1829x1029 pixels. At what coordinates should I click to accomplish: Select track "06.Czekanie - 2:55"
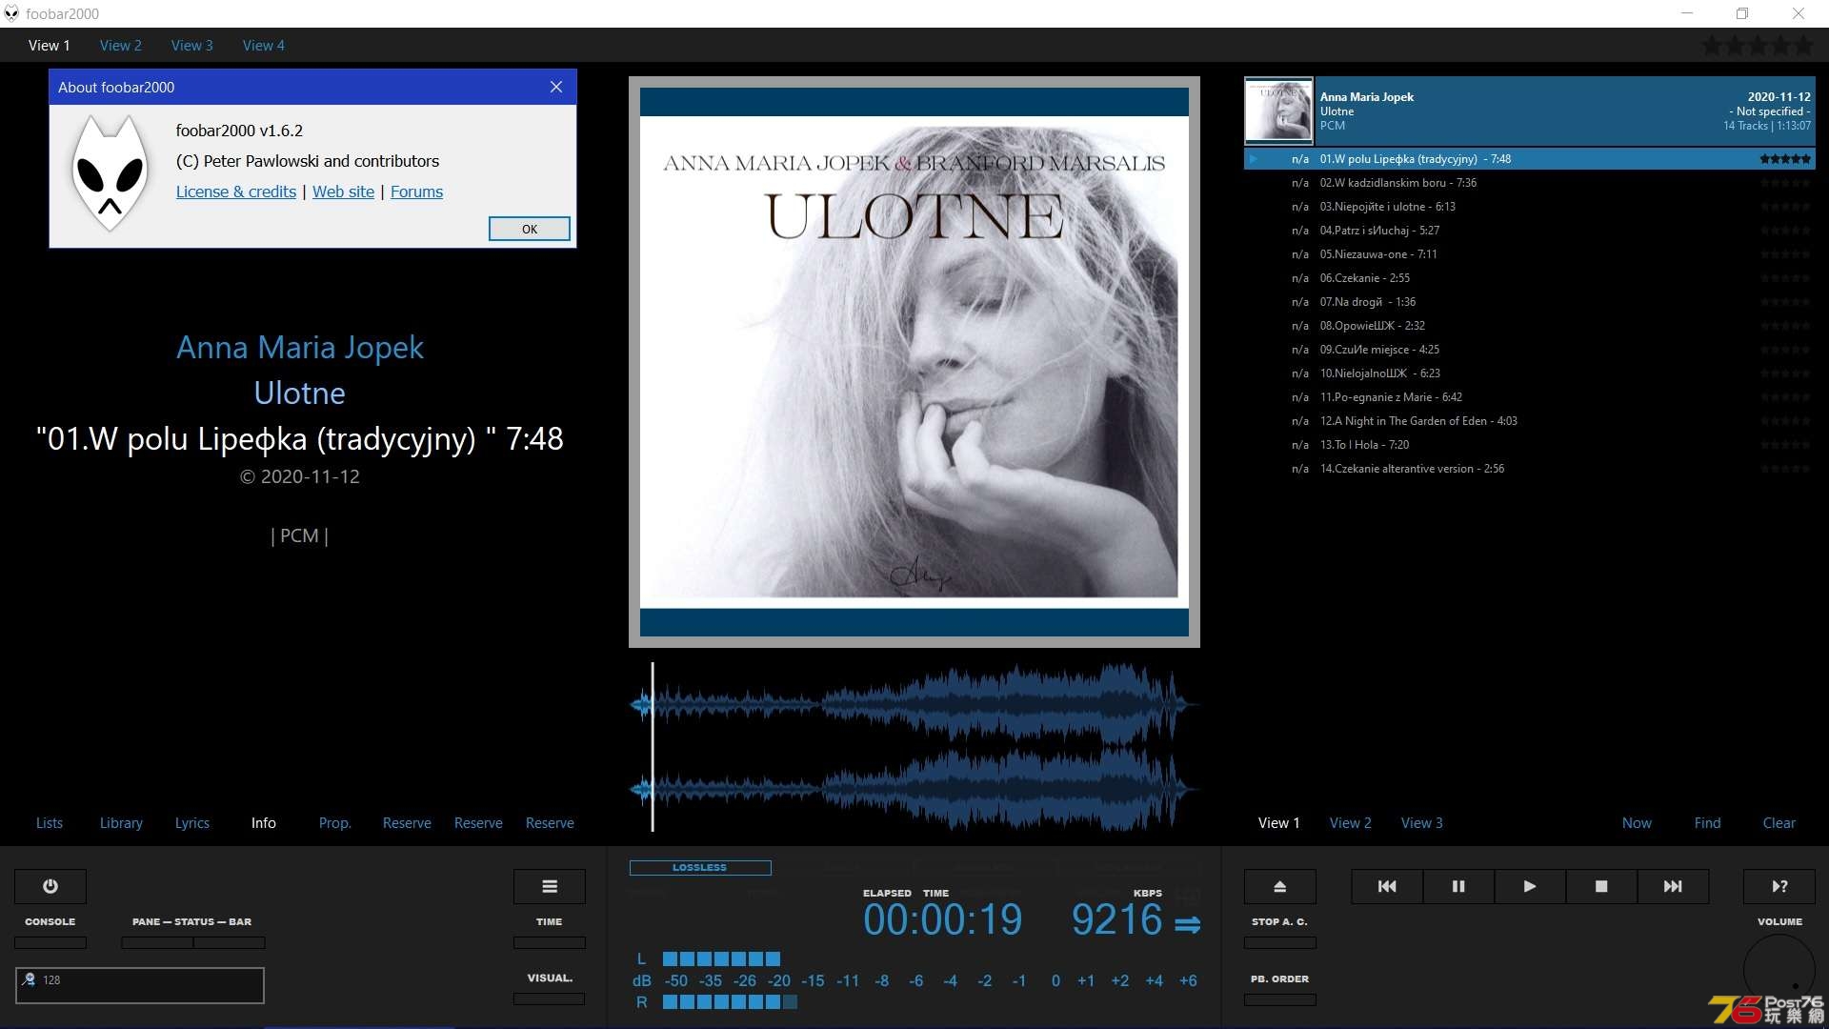[1530, 278]
